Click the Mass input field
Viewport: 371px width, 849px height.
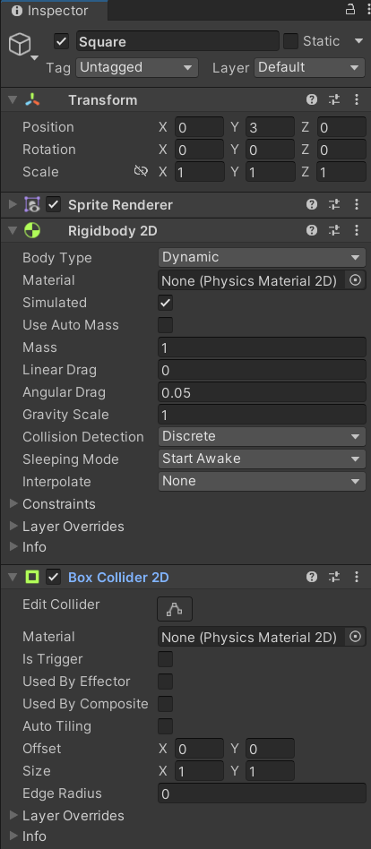click(263, 347)
